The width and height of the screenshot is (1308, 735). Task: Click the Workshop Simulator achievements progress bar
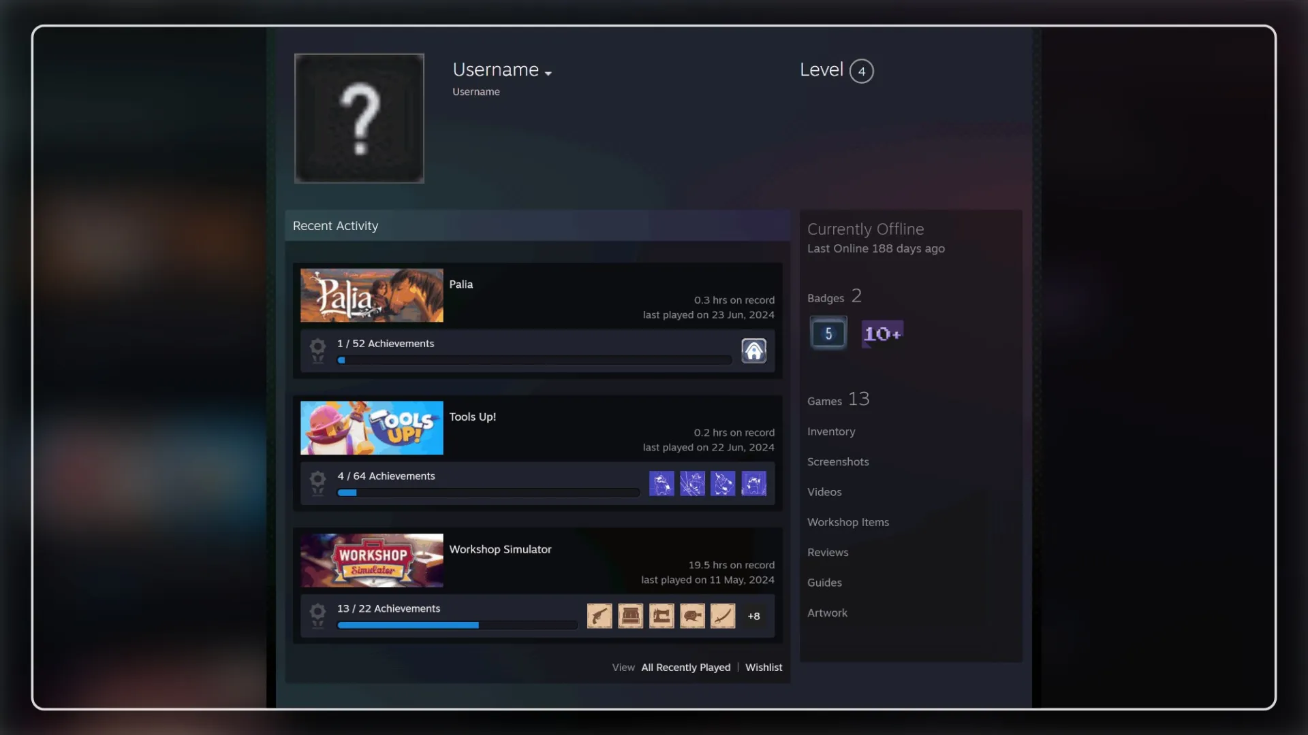tap(457, 625)
